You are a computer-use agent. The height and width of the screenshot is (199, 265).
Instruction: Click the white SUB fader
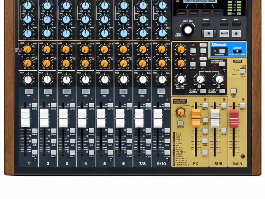tap(215, 118)
